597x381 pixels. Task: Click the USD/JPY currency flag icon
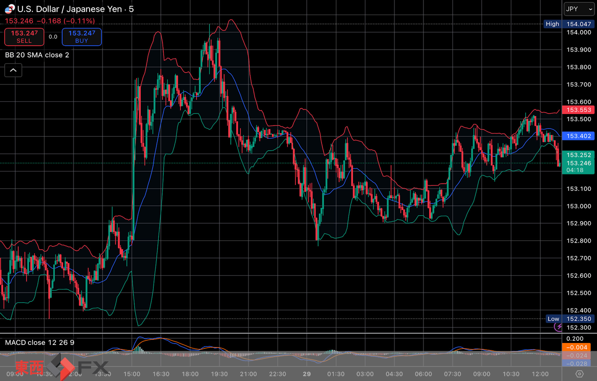9,9
